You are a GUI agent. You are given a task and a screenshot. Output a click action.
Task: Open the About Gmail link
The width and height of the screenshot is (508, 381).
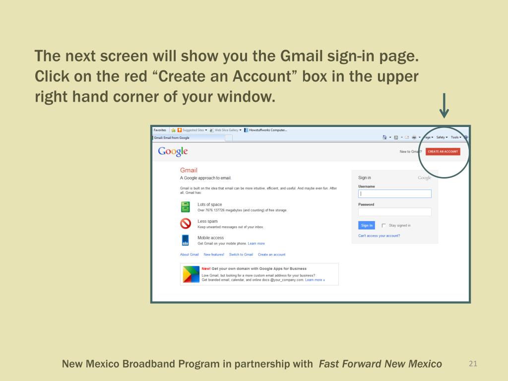(x=189, y=254)
